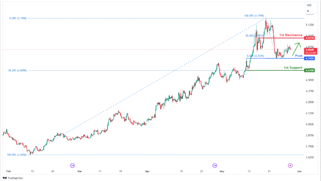Screen dimensions: 321x181
Task: Select the 1st Support label
Action: pos(293,67)
